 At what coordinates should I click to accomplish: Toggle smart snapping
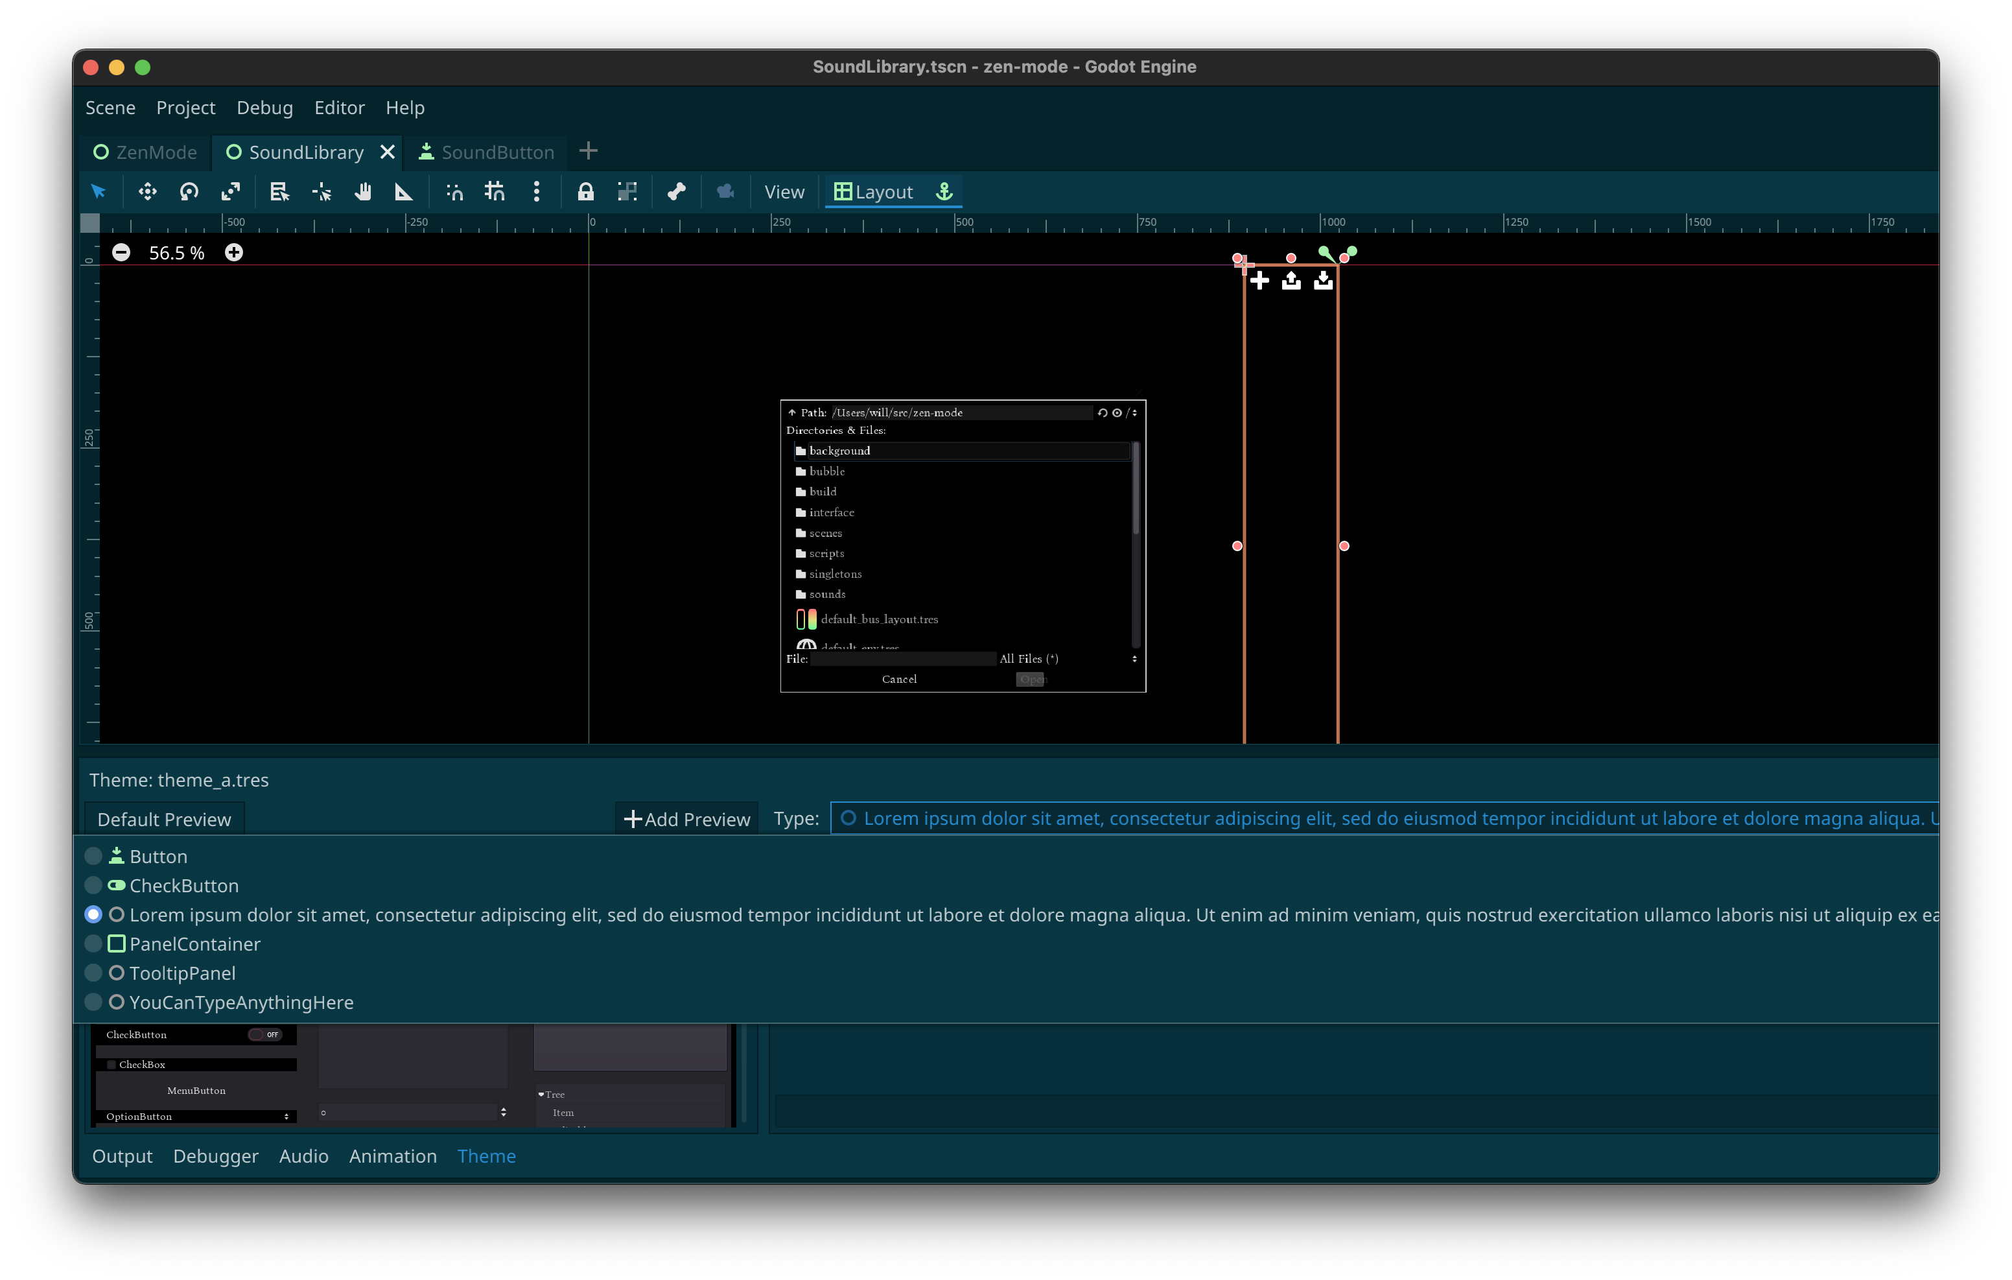(454, 191)
